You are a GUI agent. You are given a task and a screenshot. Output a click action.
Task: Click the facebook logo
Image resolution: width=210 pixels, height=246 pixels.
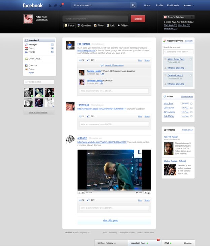point(33,5)
